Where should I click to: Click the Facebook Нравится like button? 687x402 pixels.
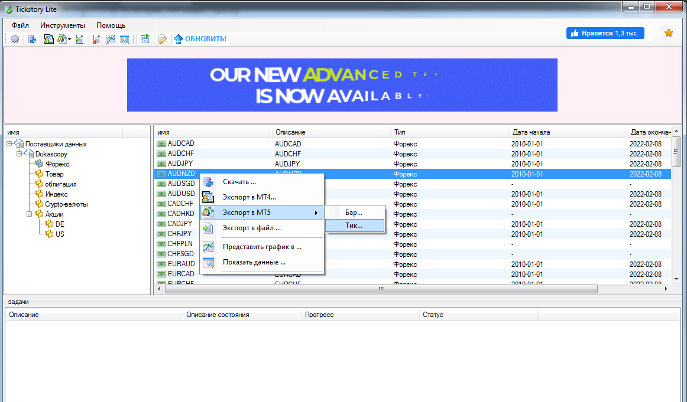tap(605, 33)
